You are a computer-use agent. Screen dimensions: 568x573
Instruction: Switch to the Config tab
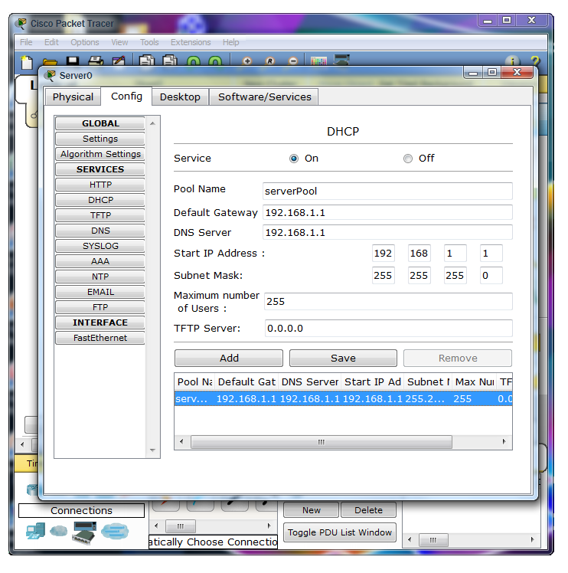click(126, 96)
